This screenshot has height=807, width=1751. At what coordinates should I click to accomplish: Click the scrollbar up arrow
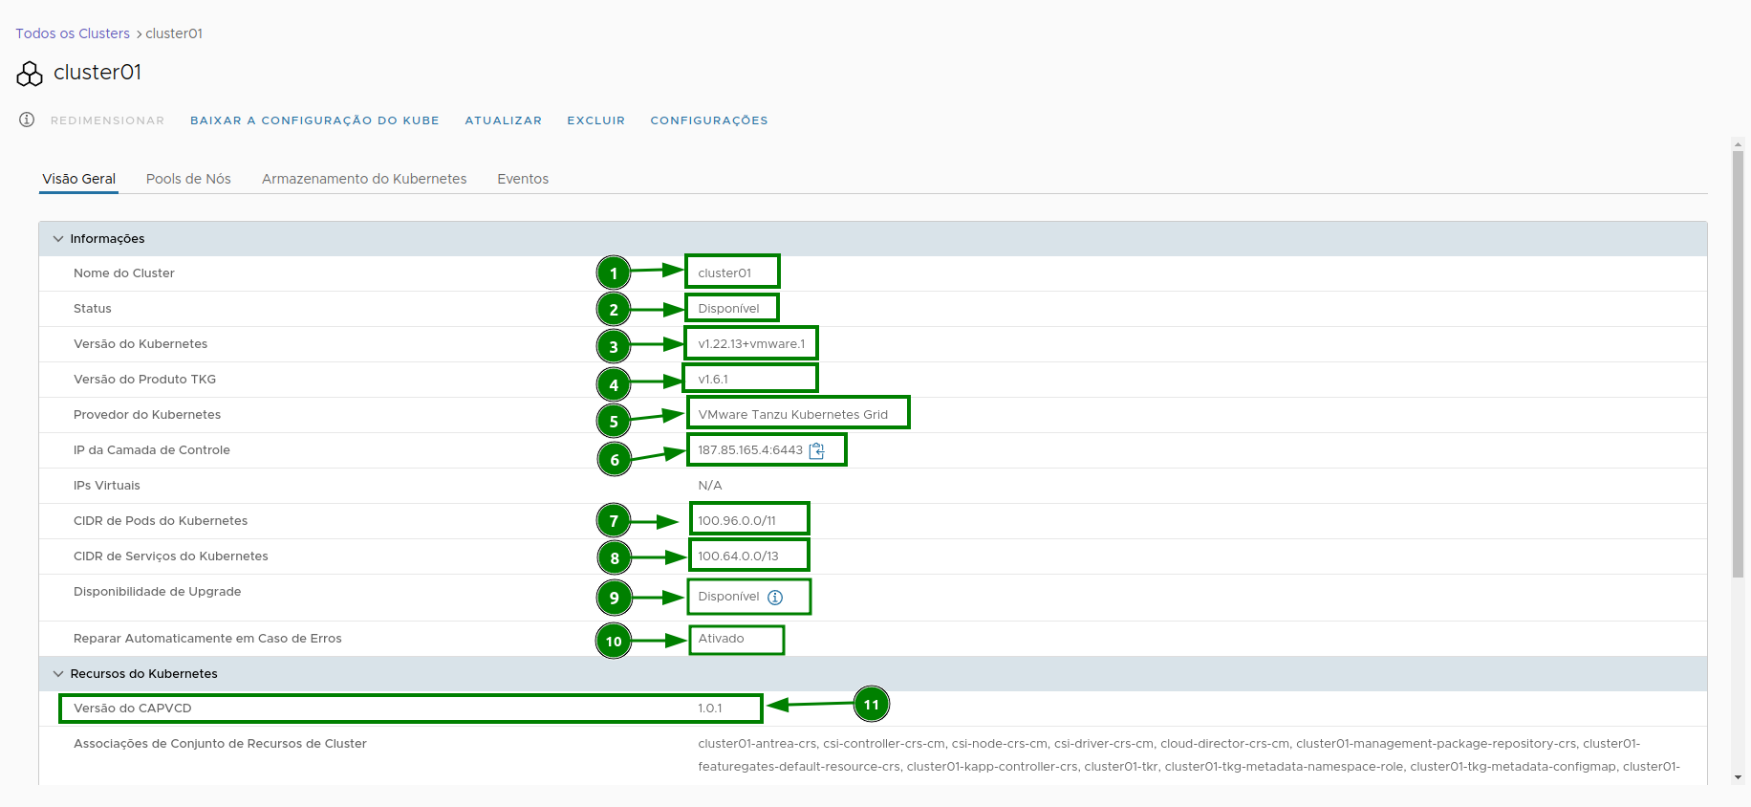1738,143
